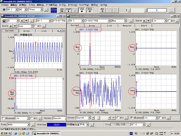Open the ヘルプ(H) menu
This screenshot has height=136, width=181.
(x=103, y=5)
